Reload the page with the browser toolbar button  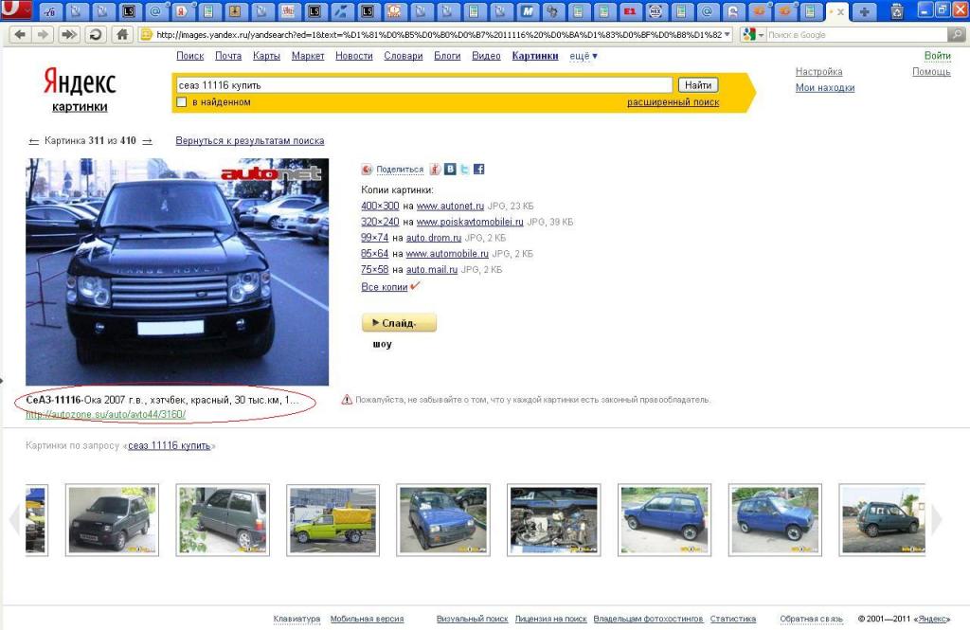point(95,34)
